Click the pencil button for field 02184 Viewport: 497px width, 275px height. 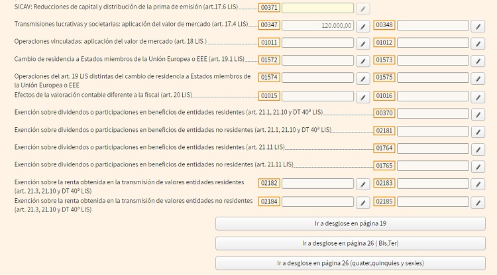point(363,203)
